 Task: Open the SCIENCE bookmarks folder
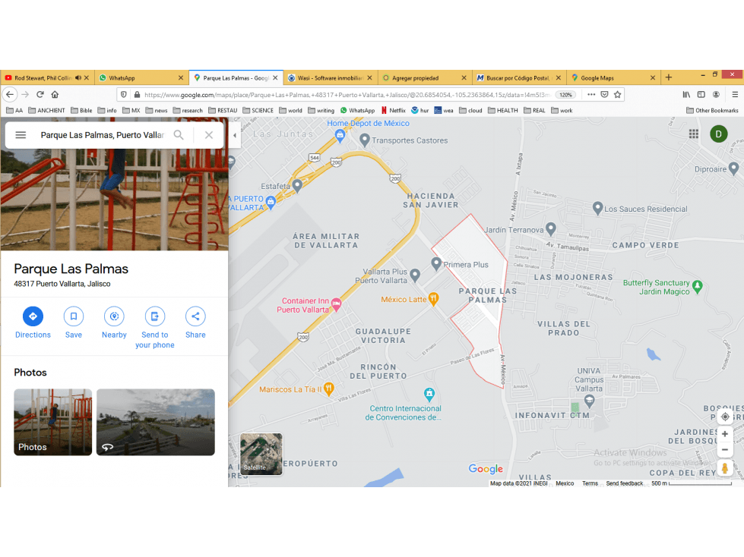coord(258,110)
